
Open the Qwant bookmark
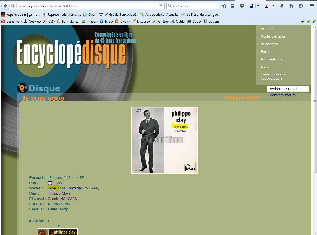(x=90, y=15)
